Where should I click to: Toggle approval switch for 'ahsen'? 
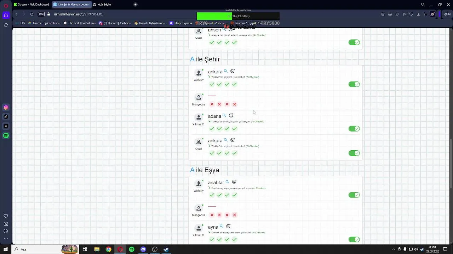point(354,42)
